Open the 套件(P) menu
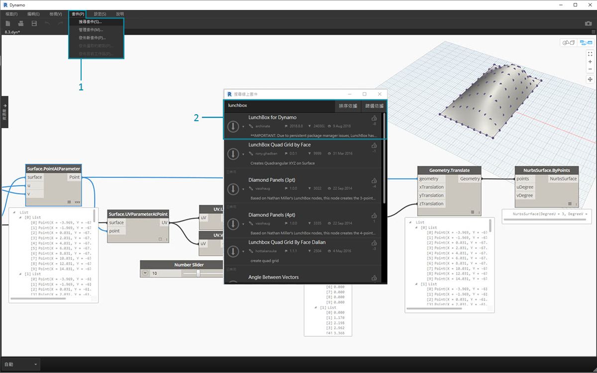 (x=78, y=14)
